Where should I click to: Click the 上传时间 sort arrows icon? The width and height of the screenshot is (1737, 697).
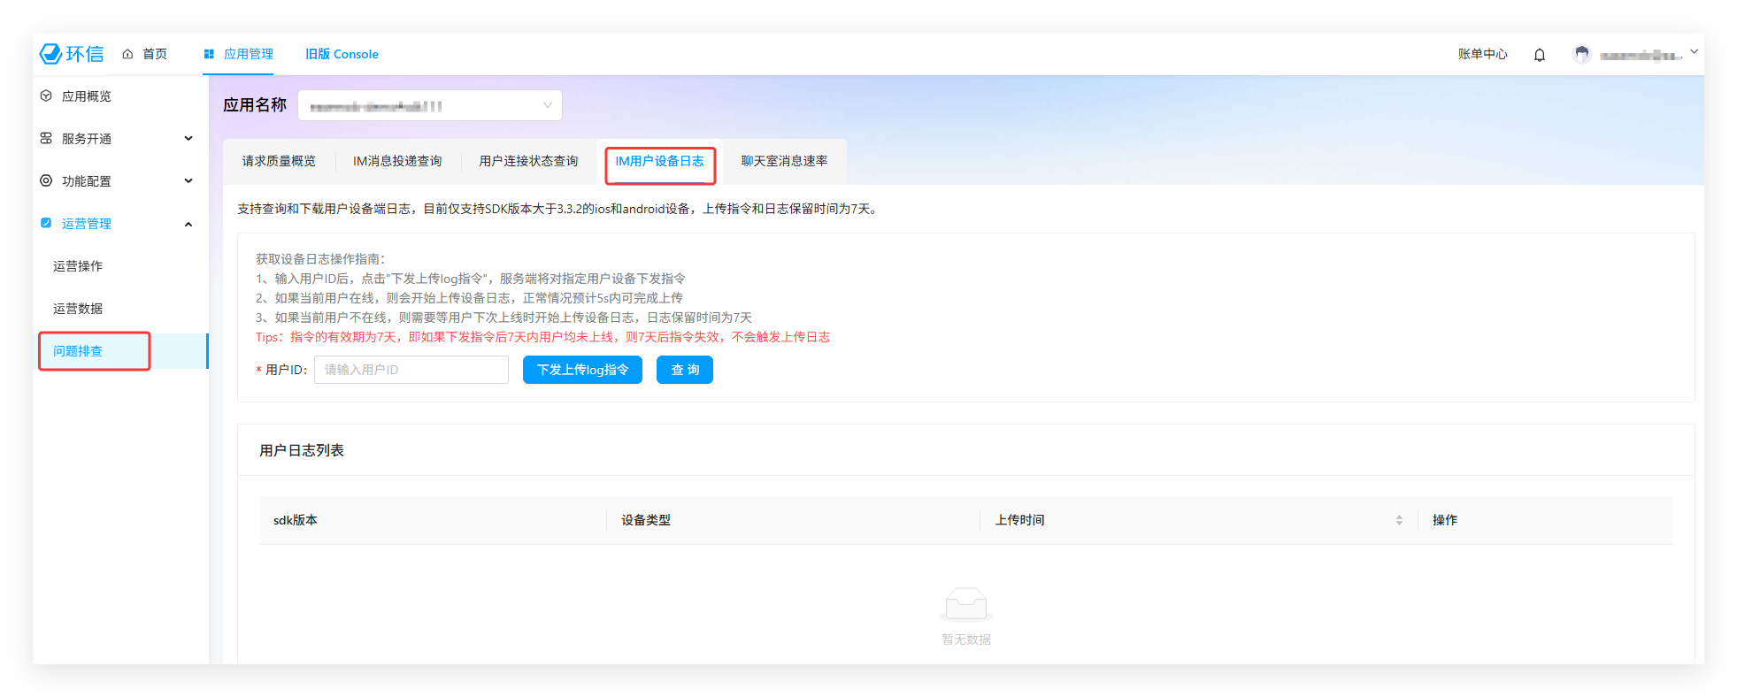[1399, 520]
